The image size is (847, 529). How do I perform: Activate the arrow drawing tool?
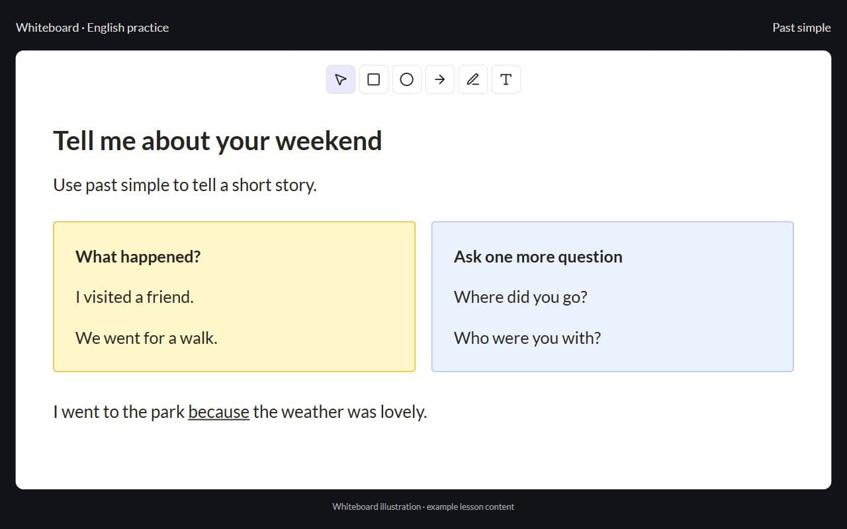pyautogui.click(x=440, y=79)
